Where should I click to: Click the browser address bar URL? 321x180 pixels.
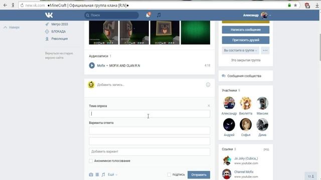point(35,5)
